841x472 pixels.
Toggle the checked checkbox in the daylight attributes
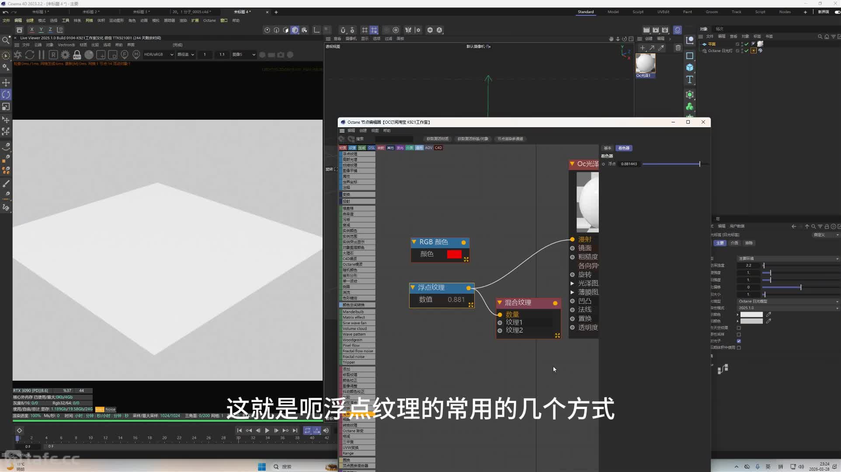(739, 341)
